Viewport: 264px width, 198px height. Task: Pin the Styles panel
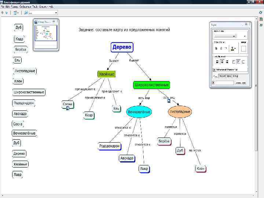click(246, 25)
